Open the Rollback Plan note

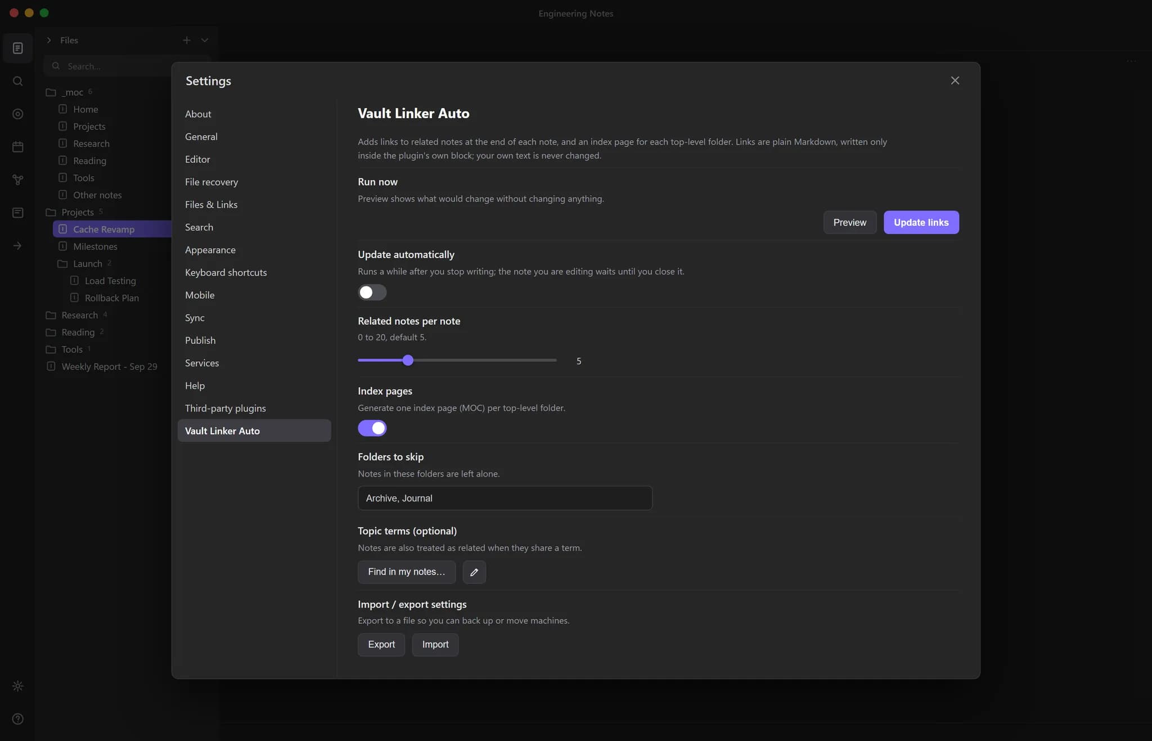(105, 298)
